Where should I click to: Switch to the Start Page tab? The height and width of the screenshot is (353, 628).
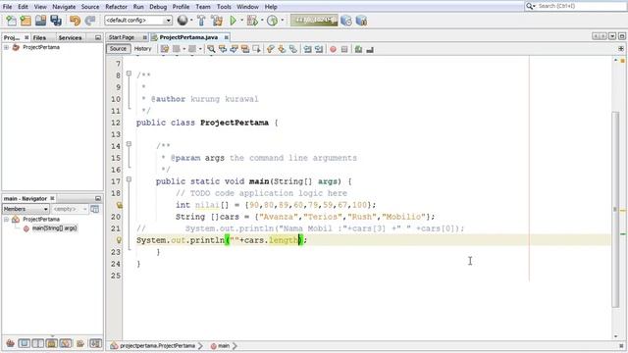122,37
